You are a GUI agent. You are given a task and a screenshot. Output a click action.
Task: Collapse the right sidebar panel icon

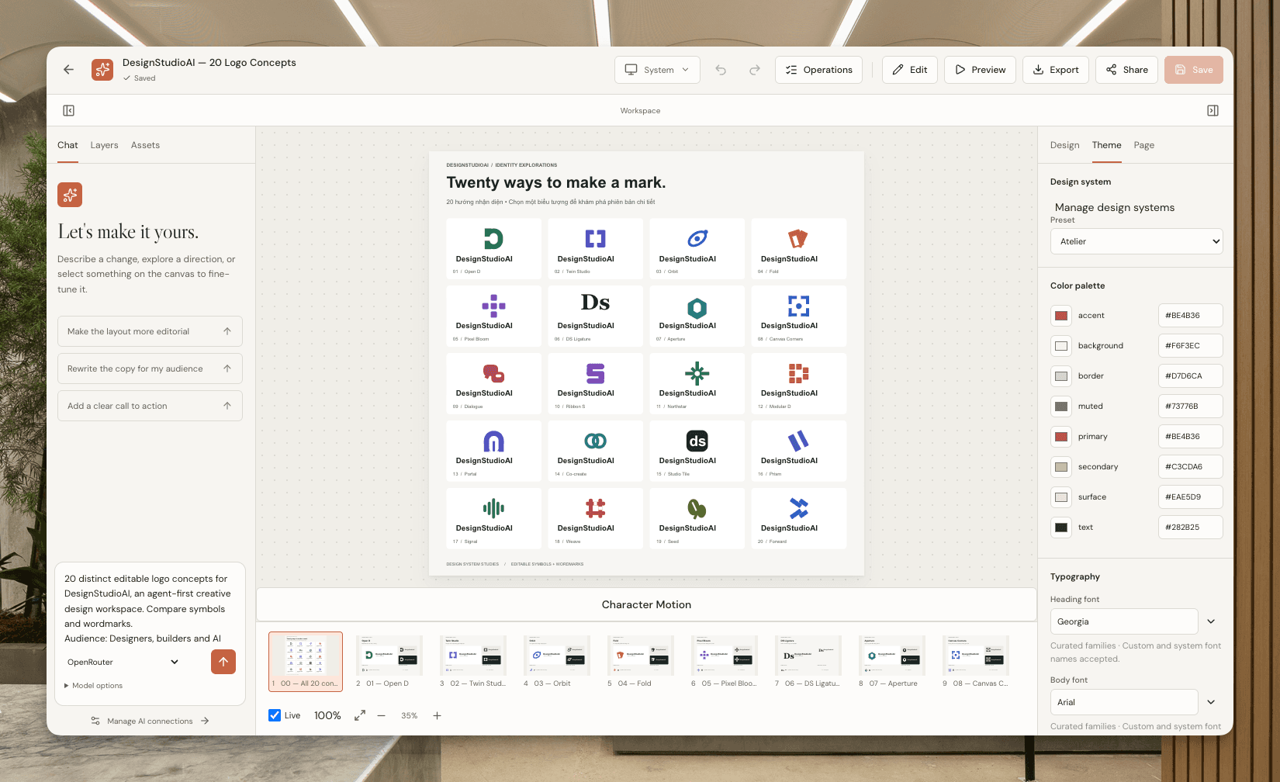(x=1213, y=111)
